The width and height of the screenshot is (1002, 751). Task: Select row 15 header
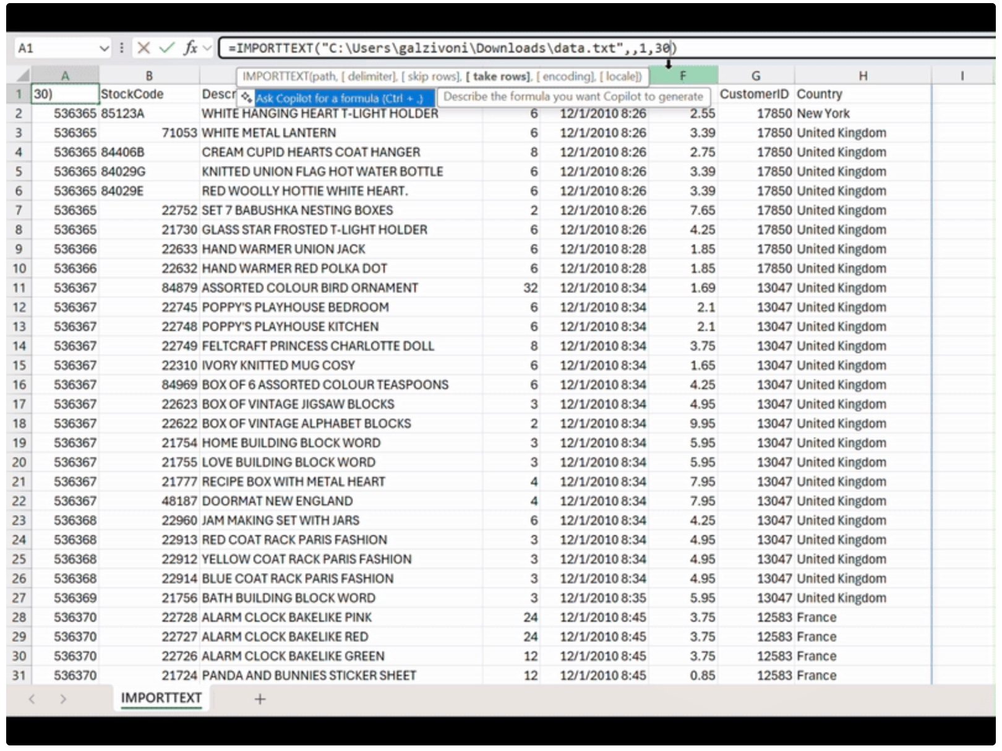coord(19,365)
